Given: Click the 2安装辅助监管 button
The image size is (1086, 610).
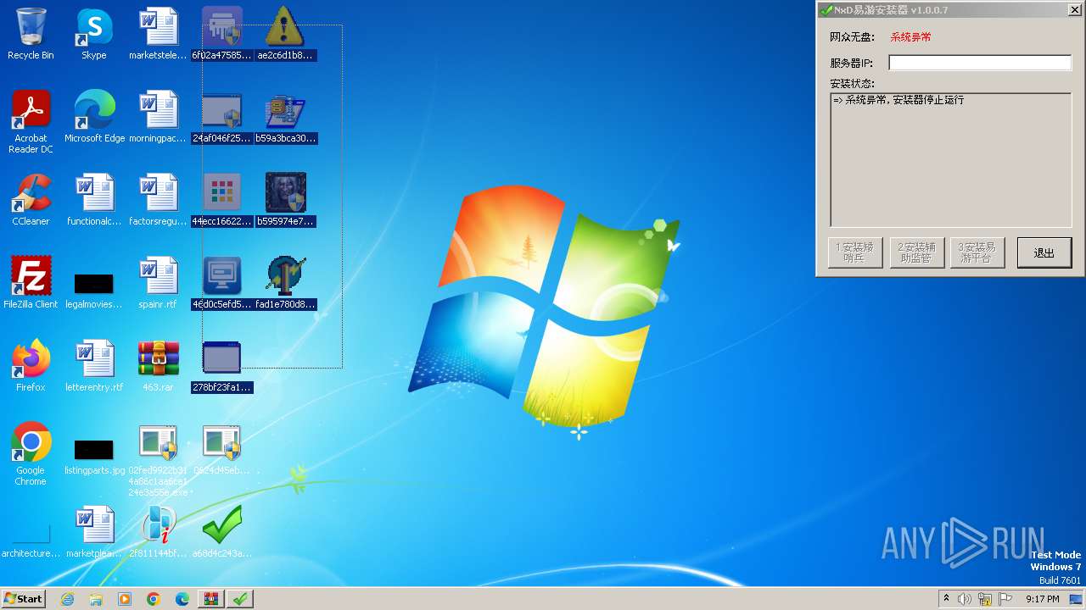Looking at the screenshot, I should [916, 252].
